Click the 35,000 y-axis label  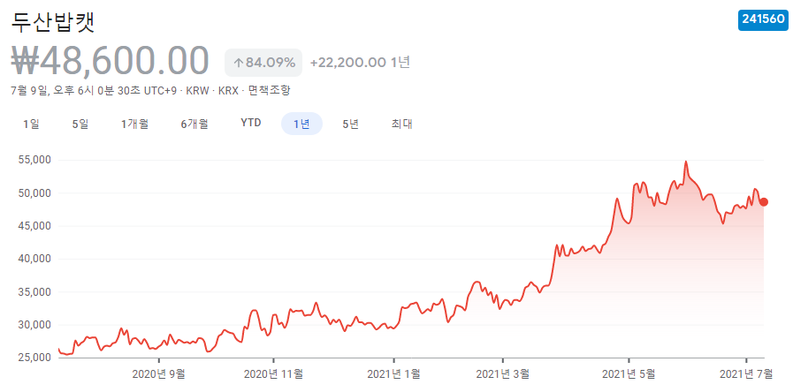34,292
